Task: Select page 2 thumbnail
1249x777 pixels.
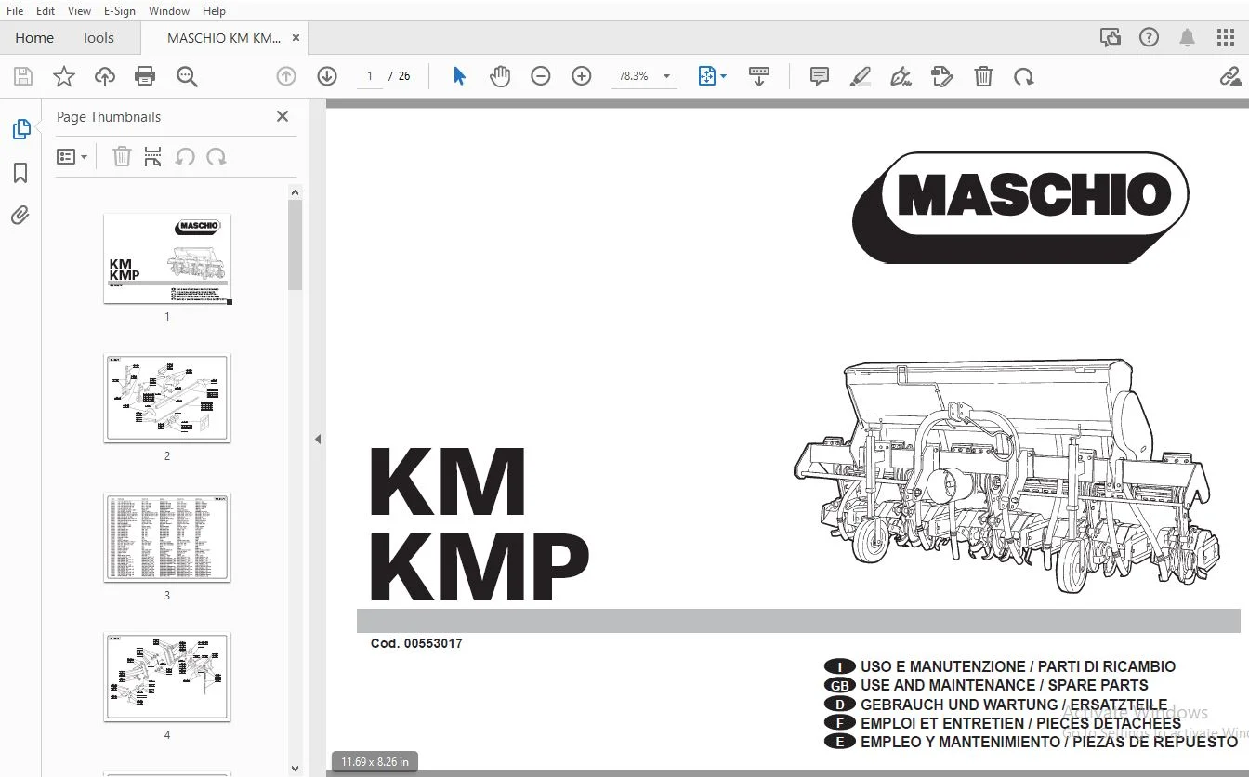Action: point(167,398)
